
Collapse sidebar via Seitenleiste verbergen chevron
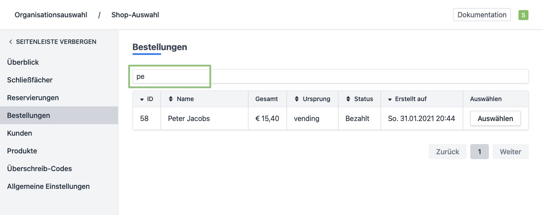pyautogui.click(x=11, y=42)
